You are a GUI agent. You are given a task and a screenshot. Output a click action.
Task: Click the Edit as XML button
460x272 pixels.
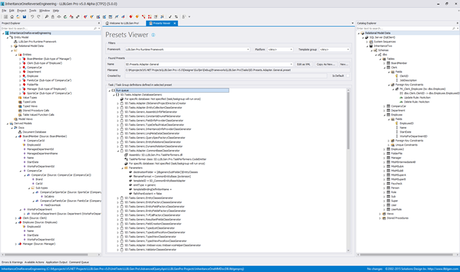[303, 64]
